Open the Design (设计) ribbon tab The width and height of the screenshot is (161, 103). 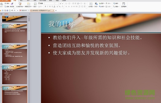tap(28, 1)
